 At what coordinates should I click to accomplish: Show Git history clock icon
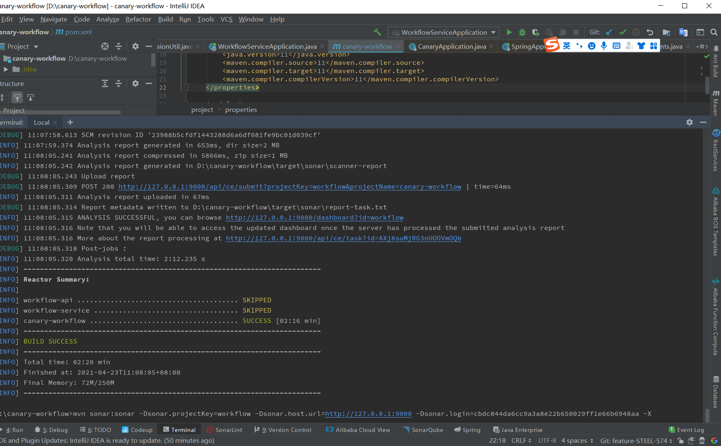point(636,32)
